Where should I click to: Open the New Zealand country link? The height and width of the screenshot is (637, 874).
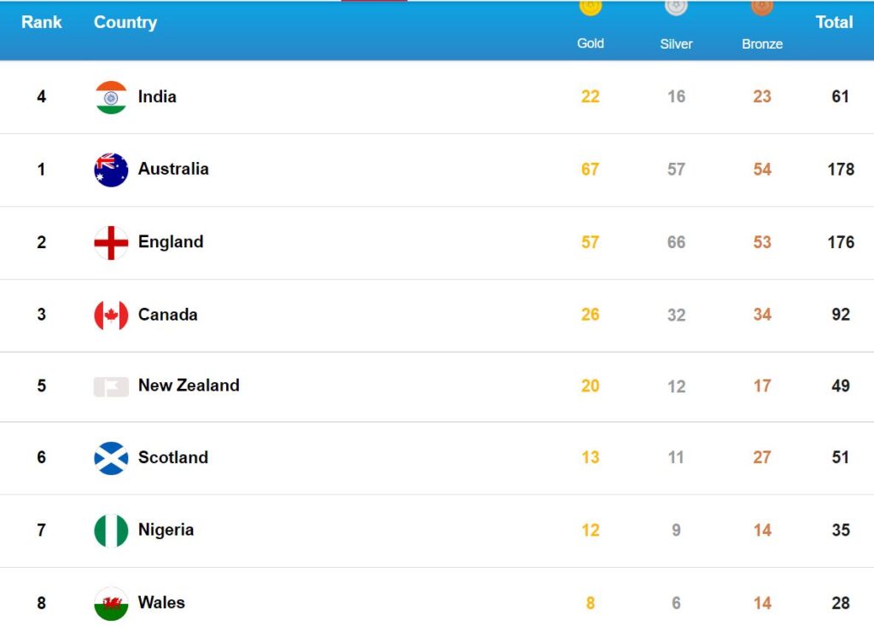tap(189, 385)
